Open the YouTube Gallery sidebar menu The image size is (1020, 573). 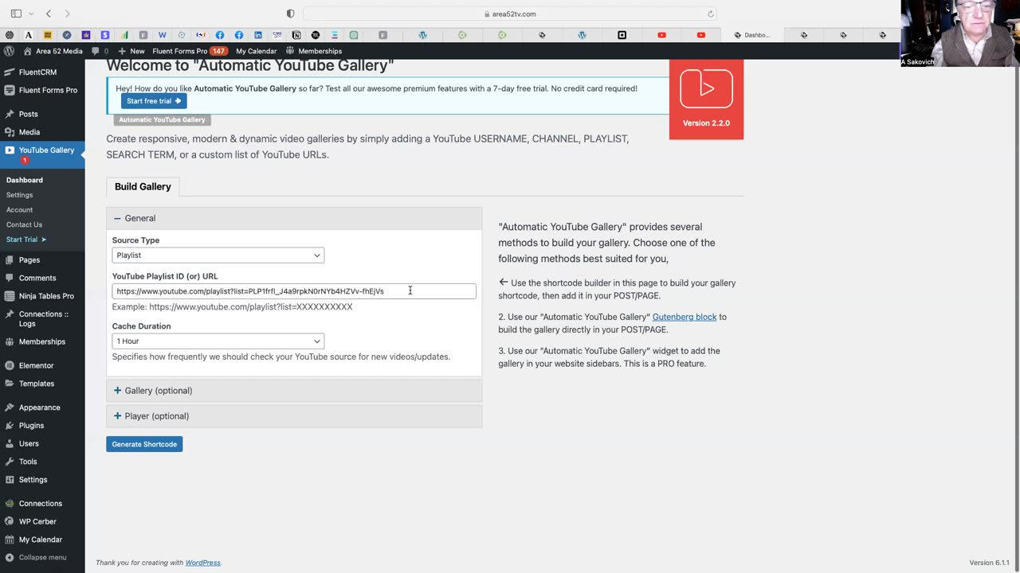42,154
